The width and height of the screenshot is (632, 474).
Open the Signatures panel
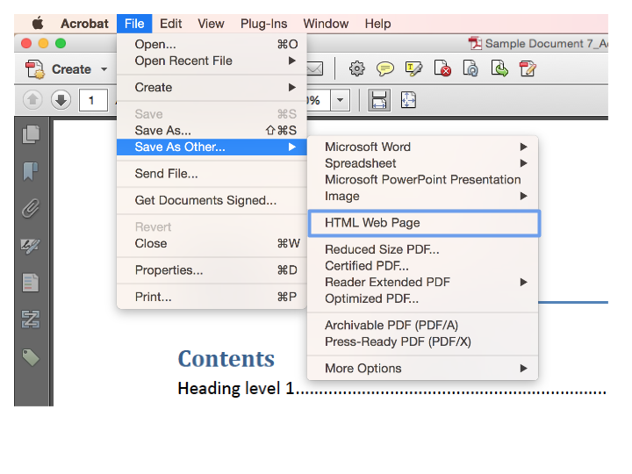(31, 246)
